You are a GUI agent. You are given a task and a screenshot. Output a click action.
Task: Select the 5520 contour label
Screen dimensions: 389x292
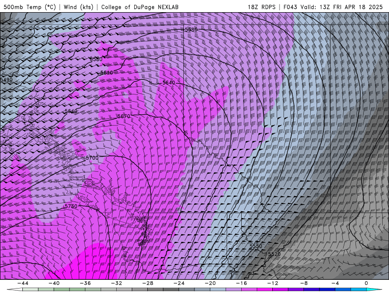point(274,254)
